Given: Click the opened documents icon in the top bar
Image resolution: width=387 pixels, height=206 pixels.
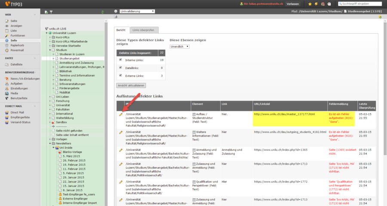Looking at the screenshot, I should pyautogui.click(x=329, y=4).
